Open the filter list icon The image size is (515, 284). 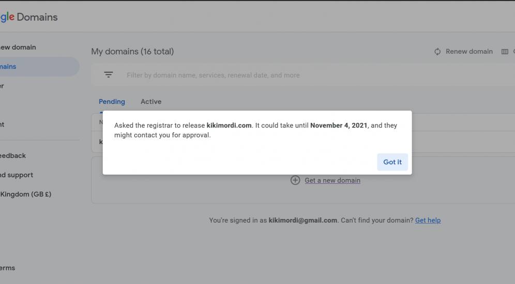(x=109, y=75)
